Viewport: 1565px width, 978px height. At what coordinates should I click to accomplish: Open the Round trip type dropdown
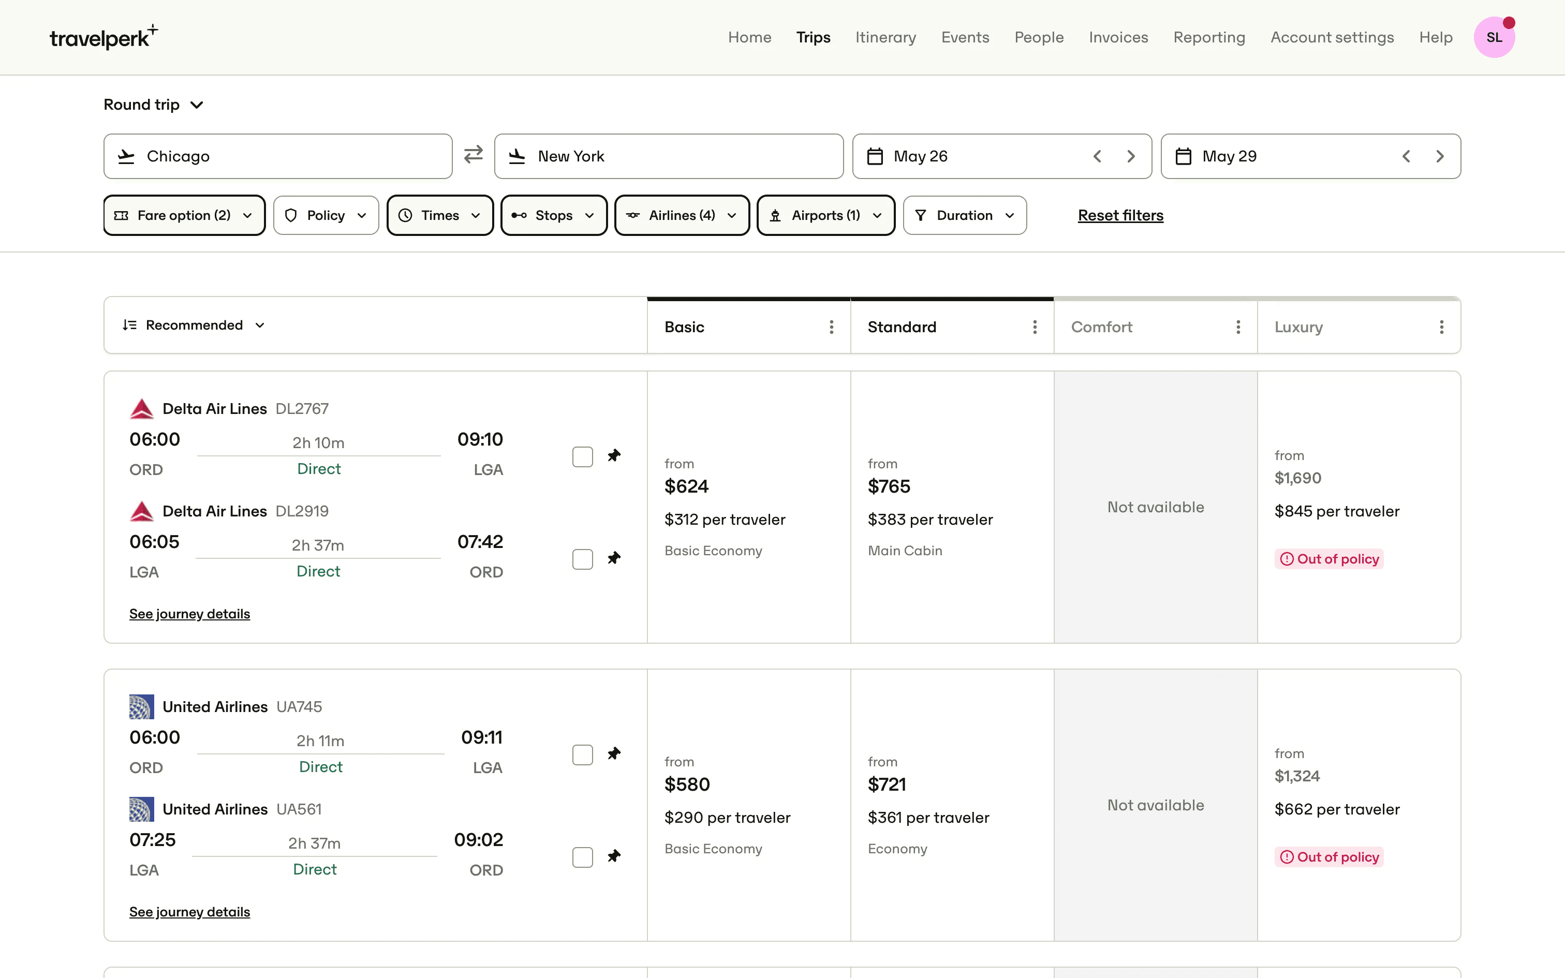154,105
